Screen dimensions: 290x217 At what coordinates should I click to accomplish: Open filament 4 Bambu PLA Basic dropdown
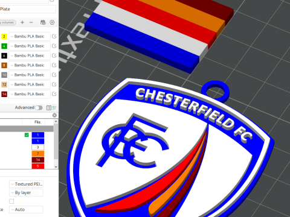(30, 46)
